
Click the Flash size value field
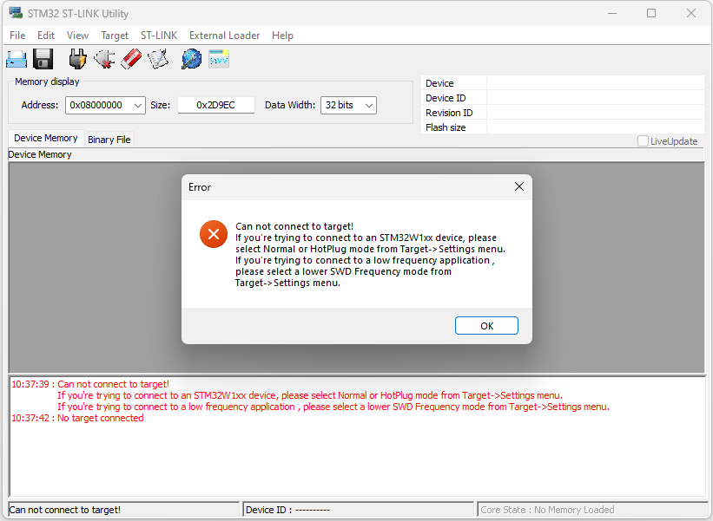595,127
